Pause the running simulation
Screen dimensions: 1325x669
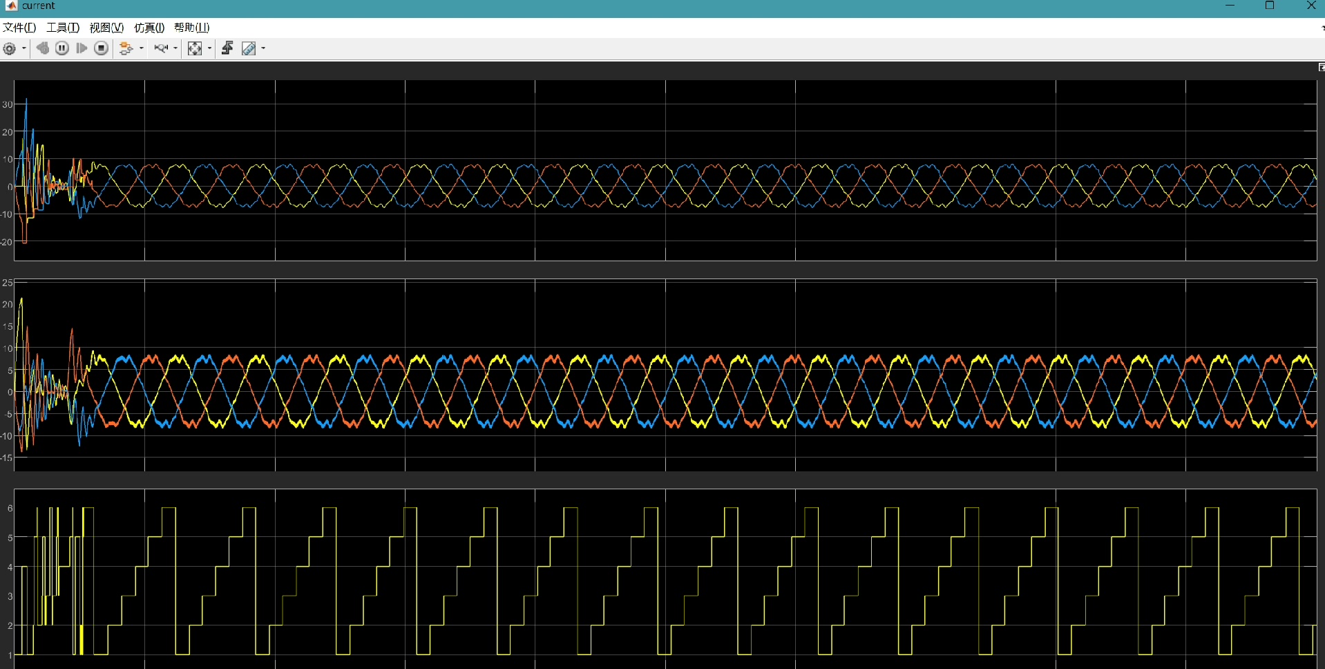62,48
